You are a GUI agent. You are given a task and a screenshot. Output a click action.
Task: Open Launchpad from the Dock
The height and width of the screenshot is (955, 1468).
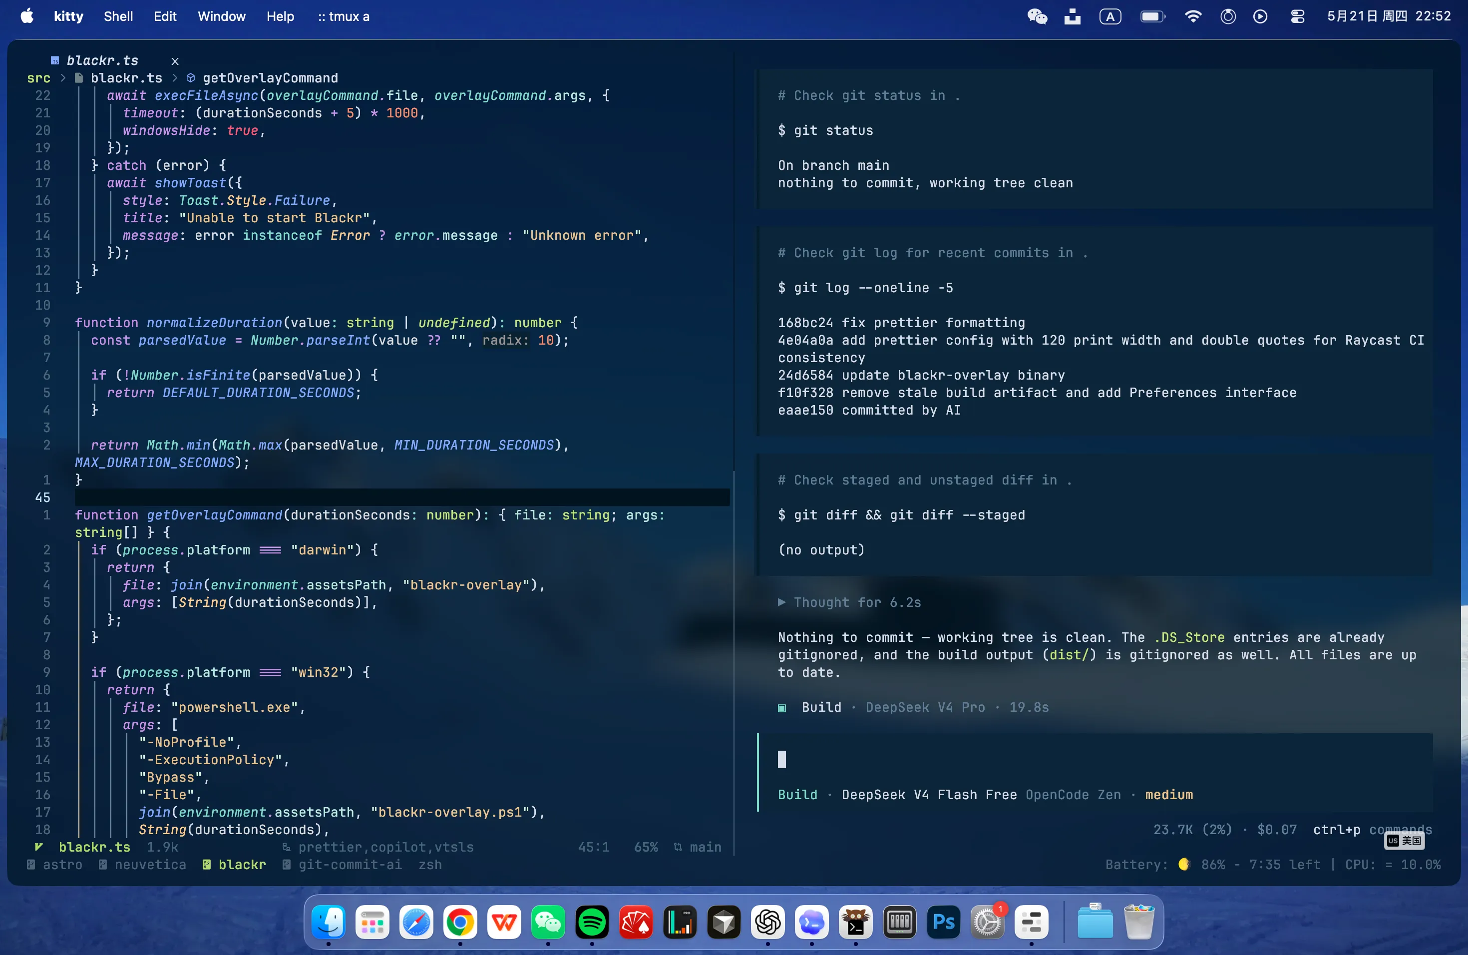372,923
